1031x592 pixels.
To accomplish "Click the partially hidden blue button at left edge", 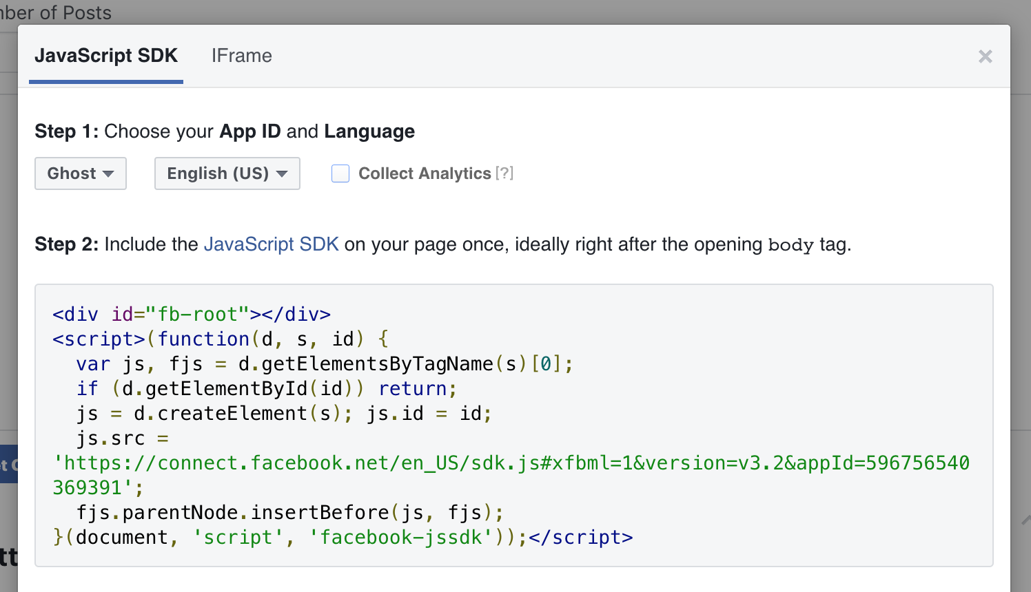I will pos(8,465).
